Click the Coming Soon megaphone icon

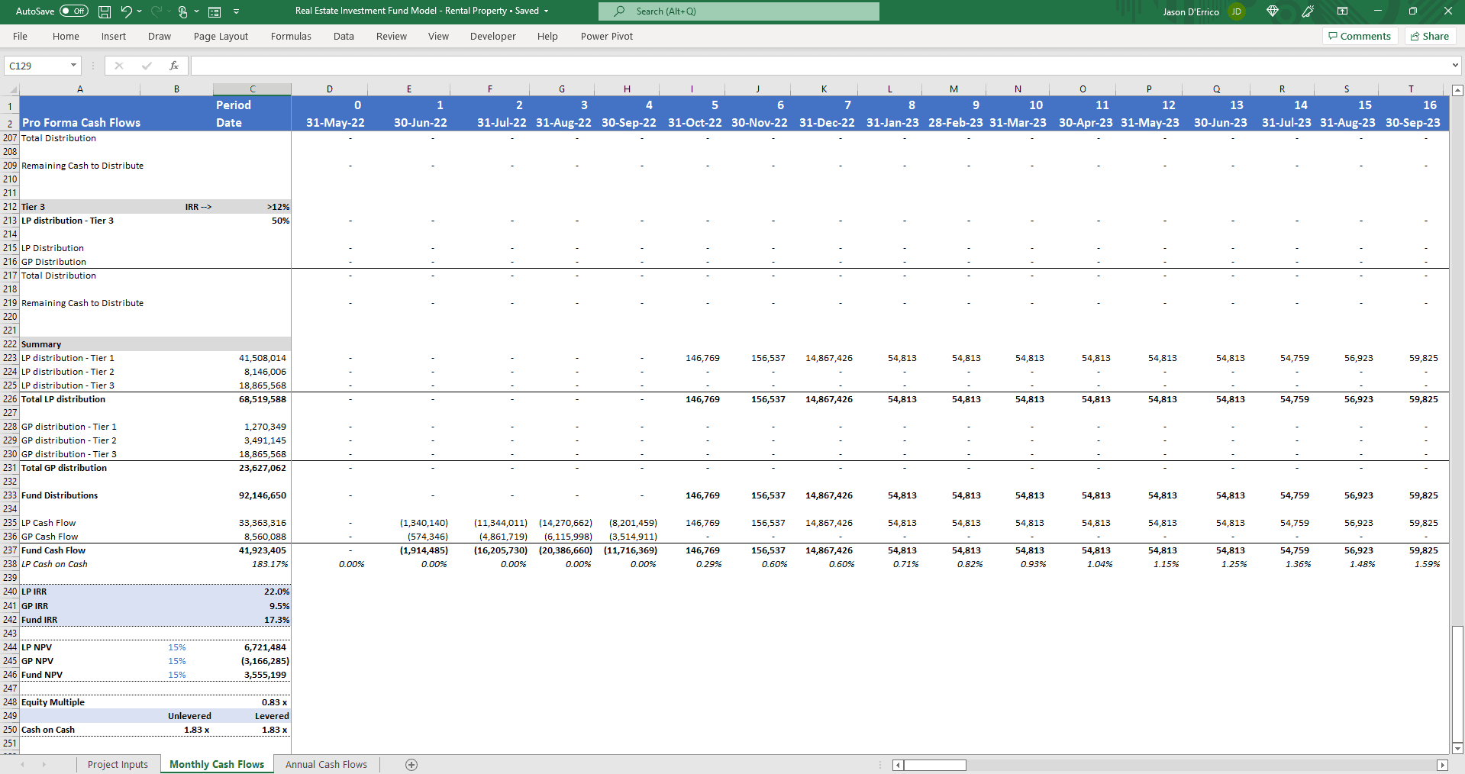click(1308, 11)
